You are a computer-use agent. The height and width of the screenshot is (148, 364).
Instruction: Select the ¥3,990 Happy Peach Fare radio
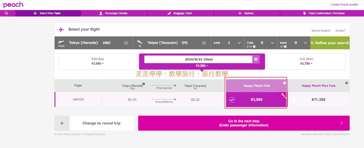pos(232,100)
